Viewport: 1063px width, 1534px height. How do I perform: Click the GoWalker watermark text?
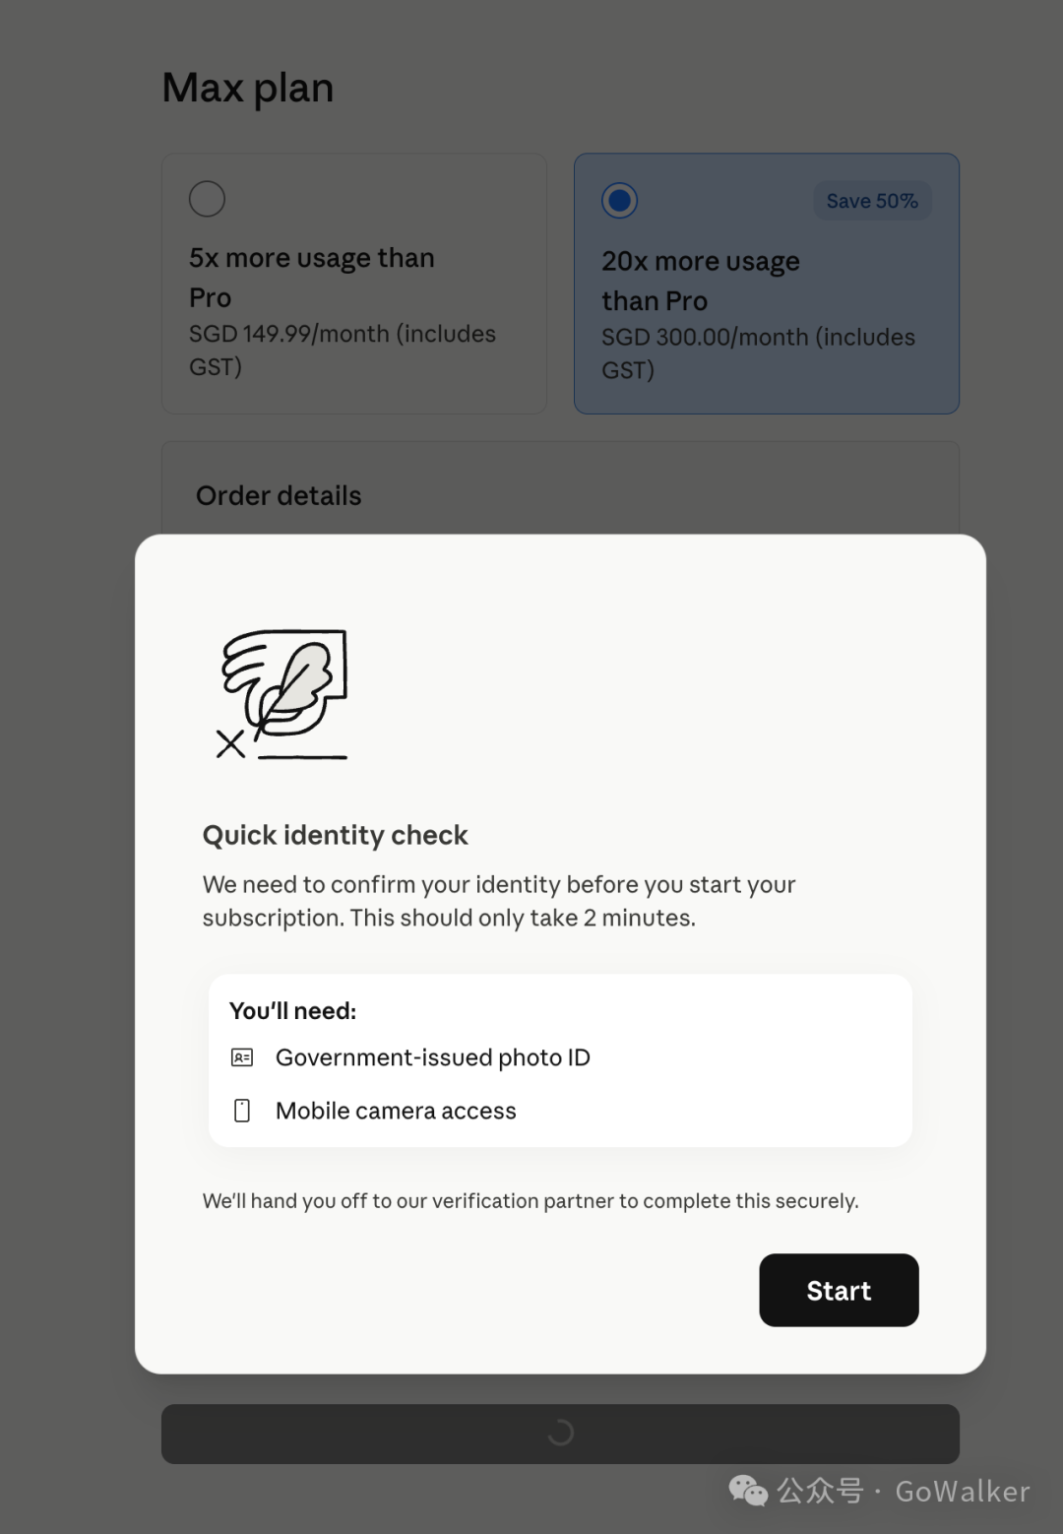pyautogui.click(x=963, y=1492)
